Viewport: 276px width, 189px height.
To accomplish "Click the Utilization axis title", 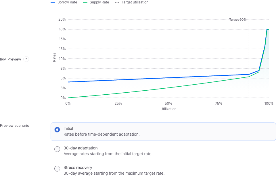I will tap(168, 109).
